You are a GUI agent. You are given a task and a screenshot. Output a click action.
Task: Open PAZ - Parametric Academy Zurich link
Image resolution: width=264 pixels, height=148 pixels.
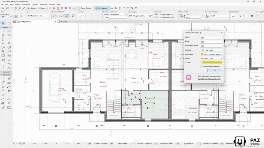[210, 76]
